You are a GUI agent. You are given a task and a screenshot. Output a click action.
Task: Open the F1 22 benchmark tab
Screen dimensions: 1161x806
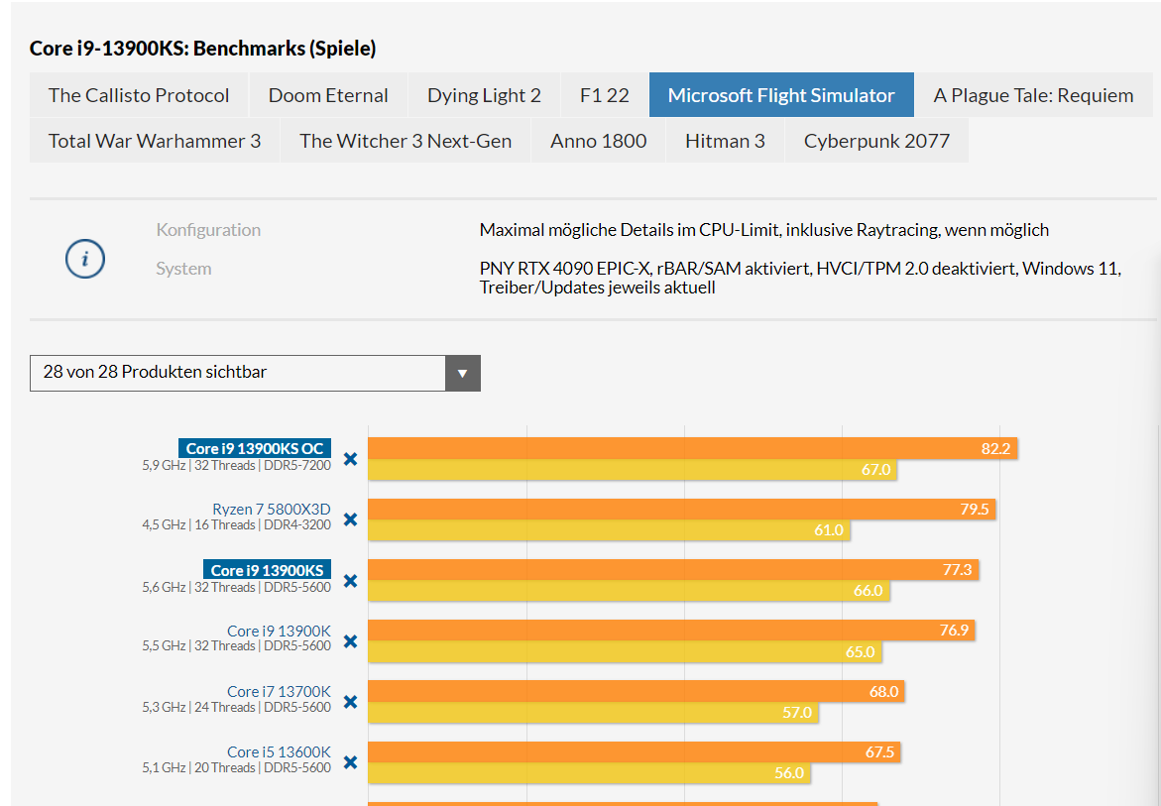coord(604,95)
